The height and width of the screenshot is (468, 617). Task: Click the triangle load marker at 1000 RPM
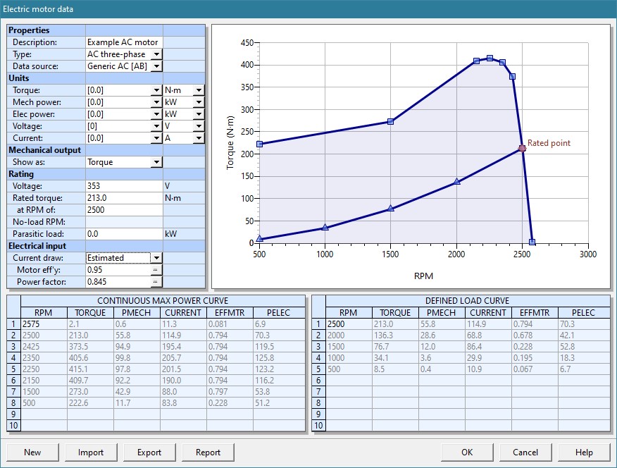click(x=325, y=228)
